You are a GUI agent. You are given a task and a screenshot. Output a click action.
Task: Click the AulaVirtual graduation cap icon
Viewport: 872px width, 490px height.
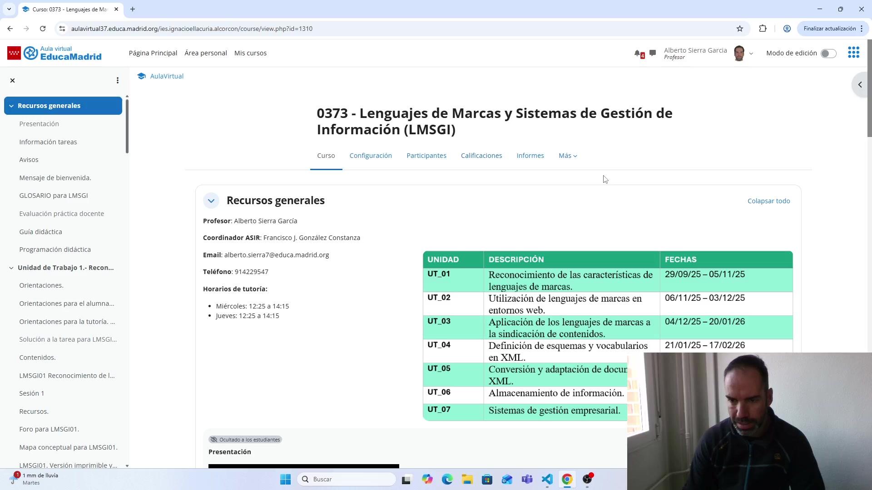[142, 76]
